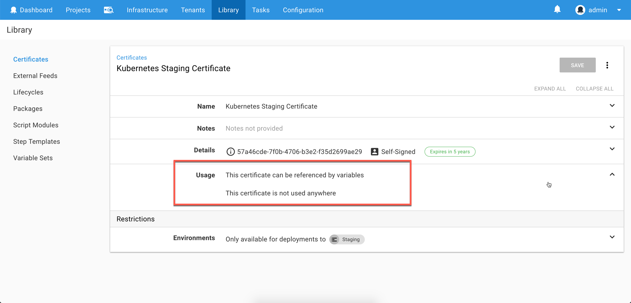631x303 pixels.
Task: Open the Configuration menu
Action: 303,10
